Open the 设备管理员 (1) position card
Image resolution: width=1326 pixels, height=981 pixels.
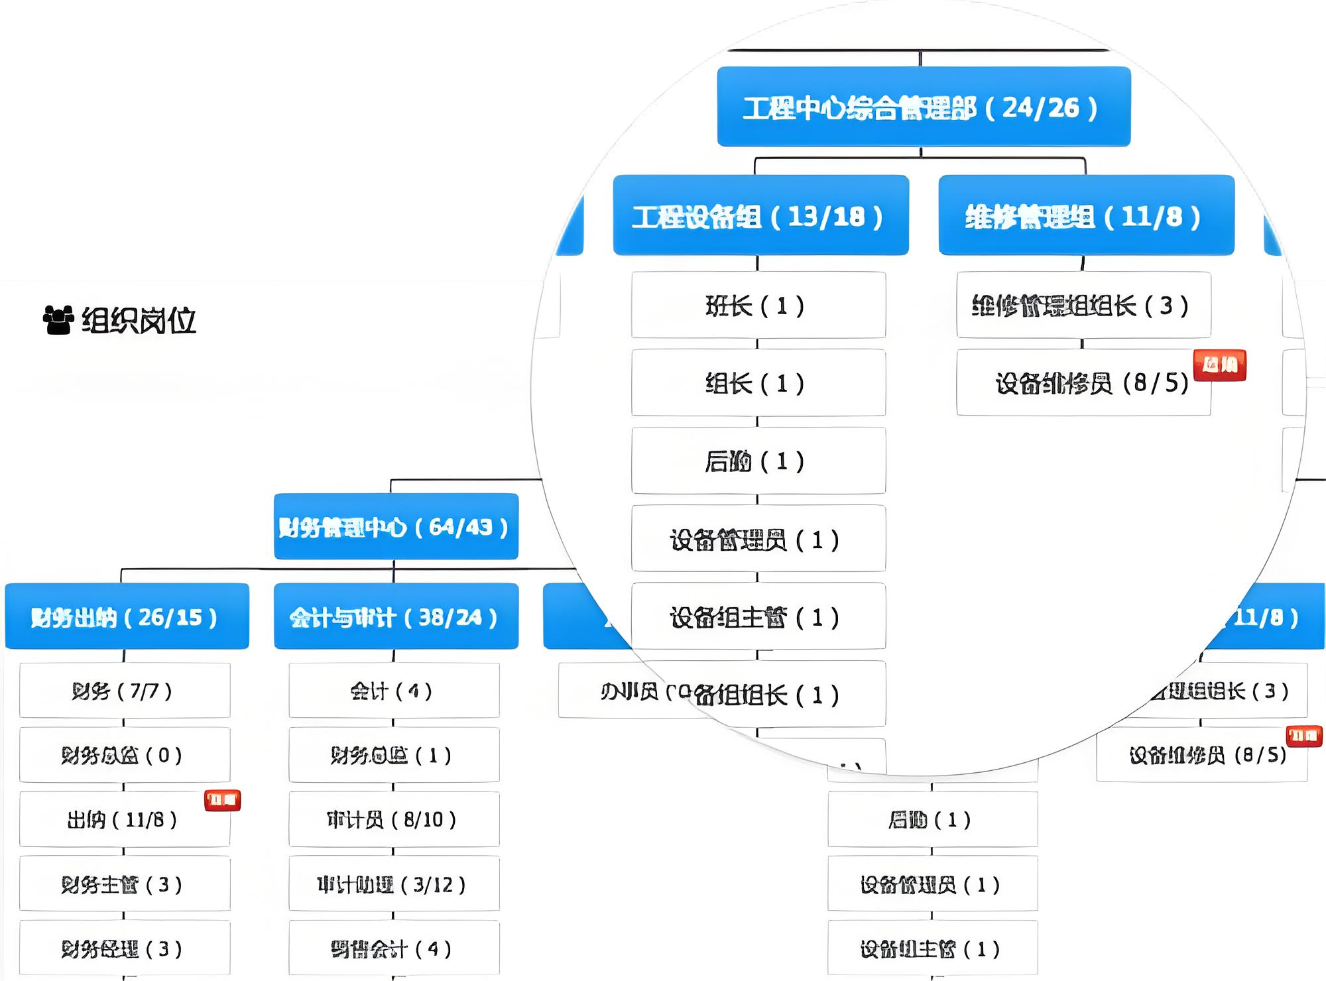click(x=759, y=539)
